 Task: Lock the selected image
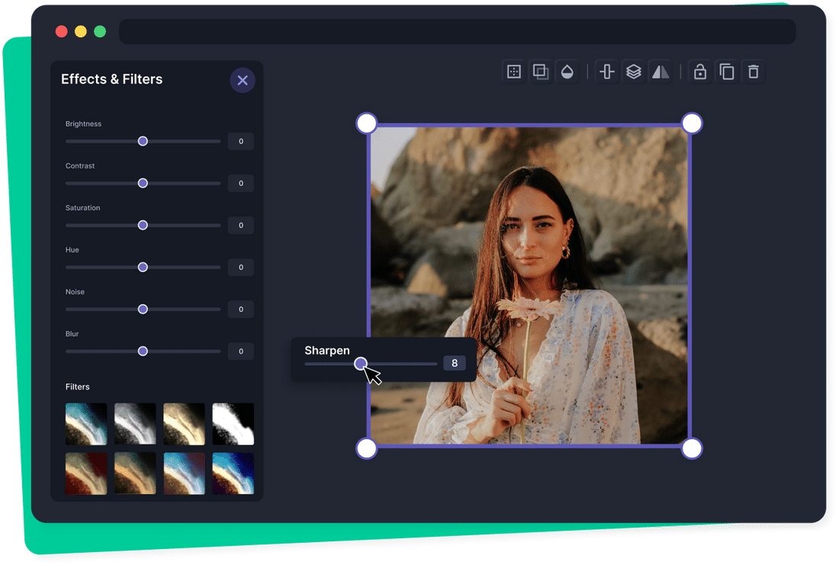click(x=699, y=71)
